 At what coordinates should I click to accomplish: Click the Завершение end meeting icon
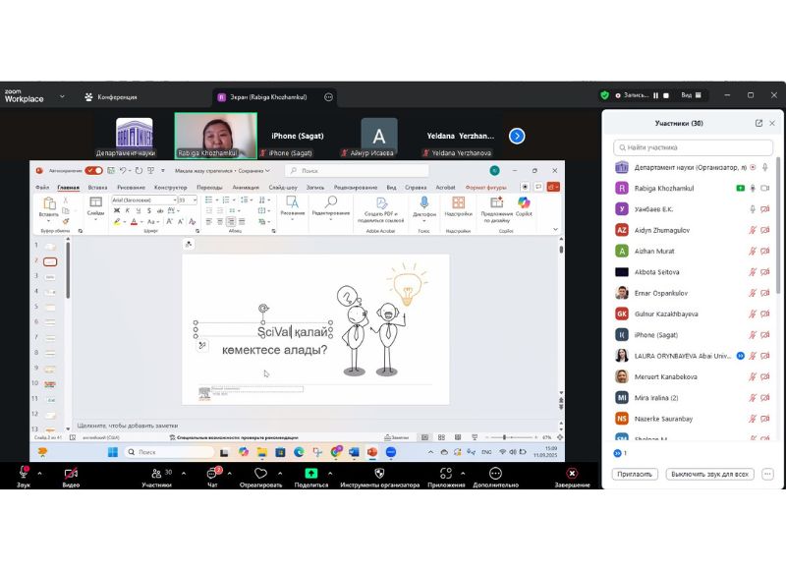(x=572, y=474)
